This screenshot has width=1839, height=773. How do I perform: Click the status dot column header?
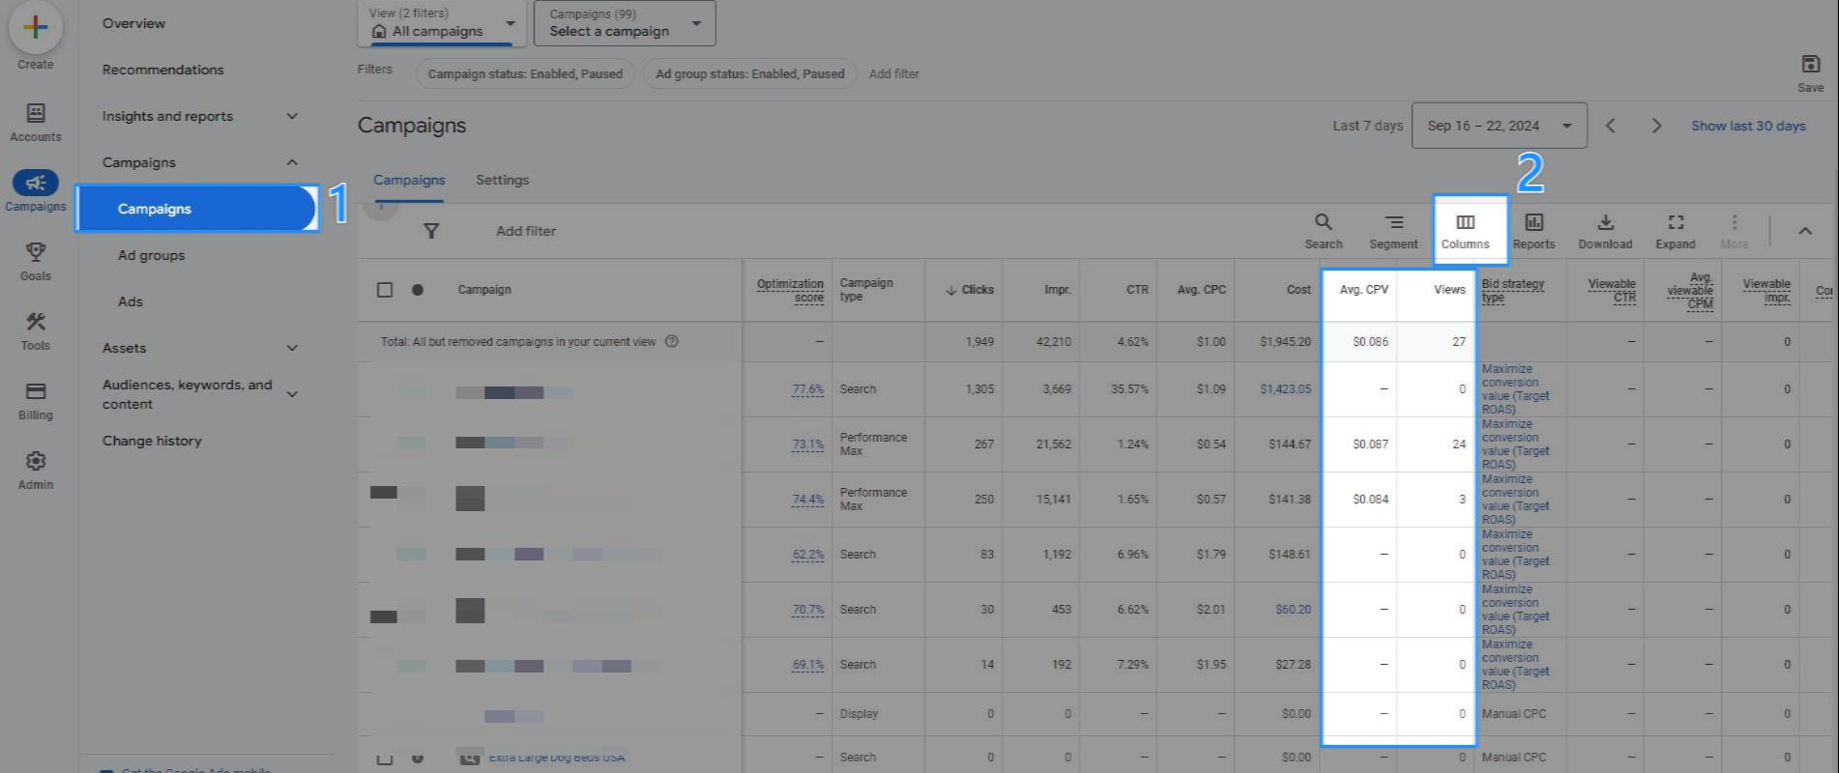[418, 290]
